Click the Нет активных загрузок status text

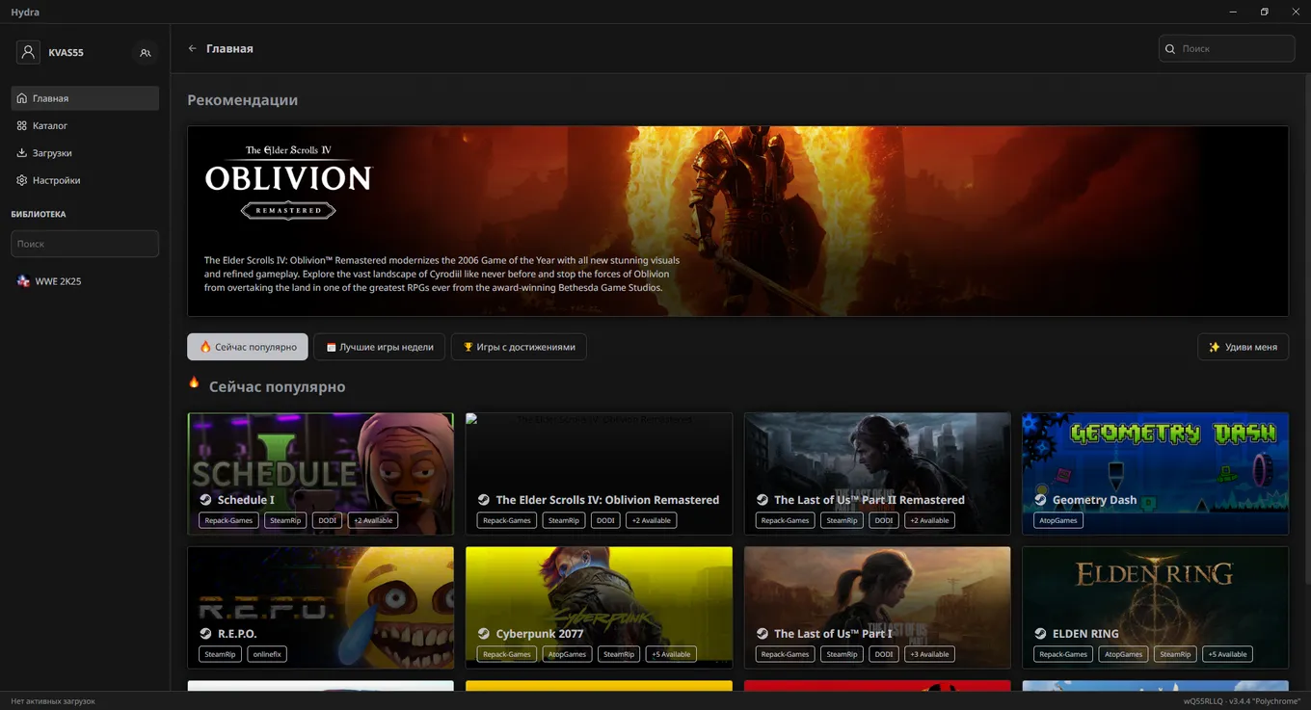[53, 701]
